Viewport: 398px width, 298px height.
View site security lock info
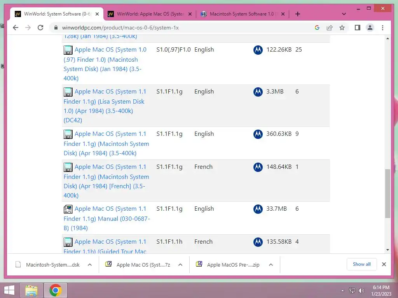pyautogui.click(x=56, y=28)
